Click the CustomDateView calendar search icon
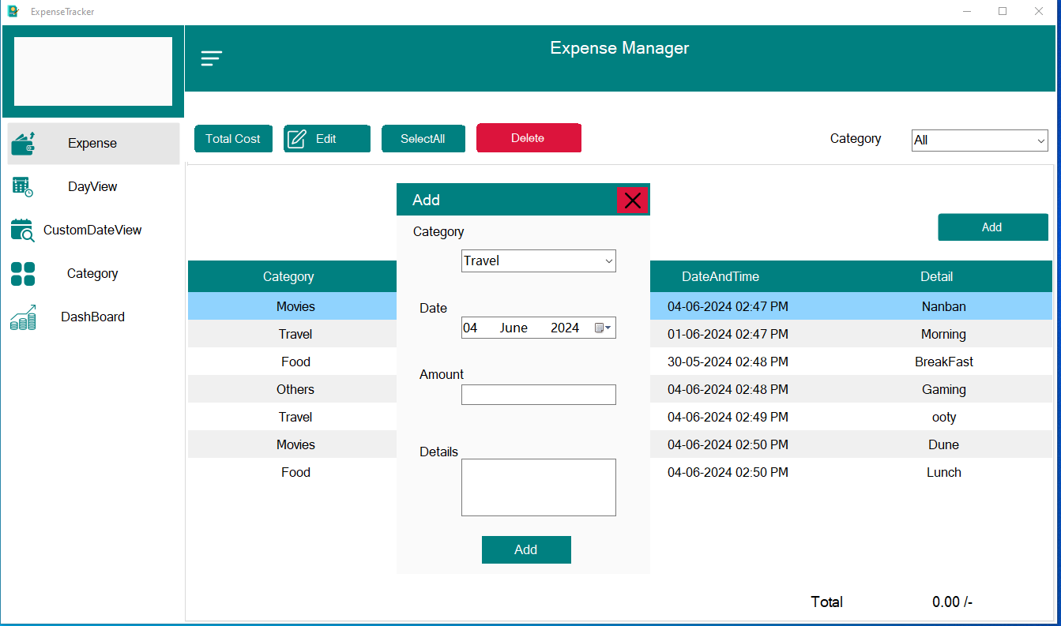The height and width of the screenshot is (626, 1061). (x=23, y=230)
